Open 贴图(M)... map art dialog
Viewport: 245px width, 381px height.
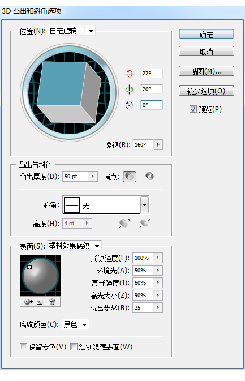coord(207,71)
